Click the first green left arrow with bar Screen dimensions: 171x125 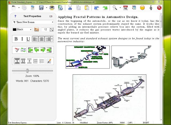(30, 50)
